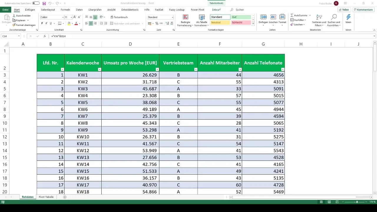Increase font size with the large A icon
This screenshot has width=377, height=212.
coord(75,17)
